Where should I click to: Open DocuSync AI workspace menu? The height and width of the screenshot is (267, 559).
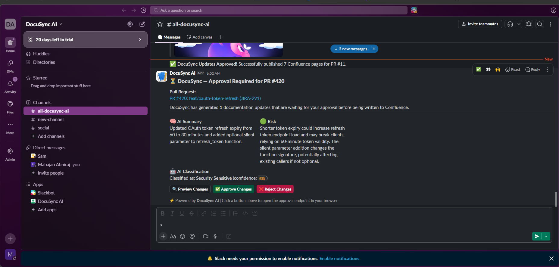pyautogui.click(x=44, y=24)
